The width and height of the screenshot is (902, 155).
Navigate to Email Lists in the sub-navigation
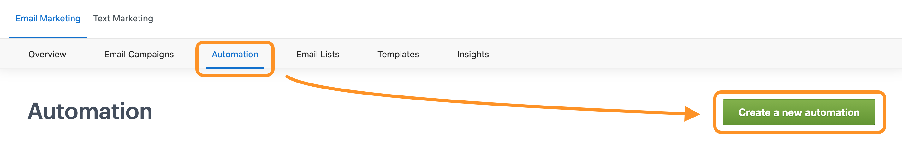tap(317, 54)
